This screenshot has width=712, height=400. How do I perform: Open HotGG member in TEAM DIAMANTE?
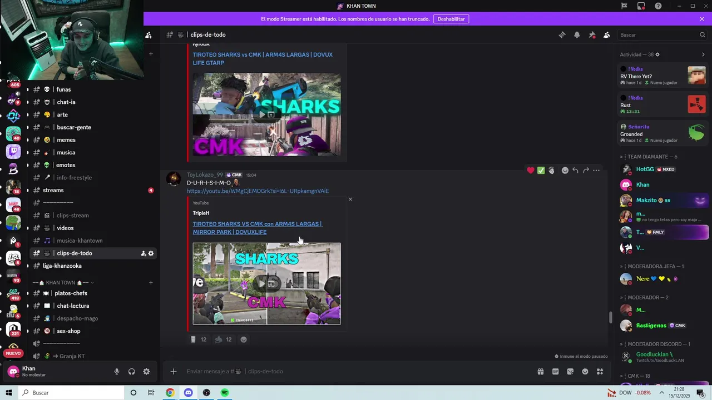663,169
